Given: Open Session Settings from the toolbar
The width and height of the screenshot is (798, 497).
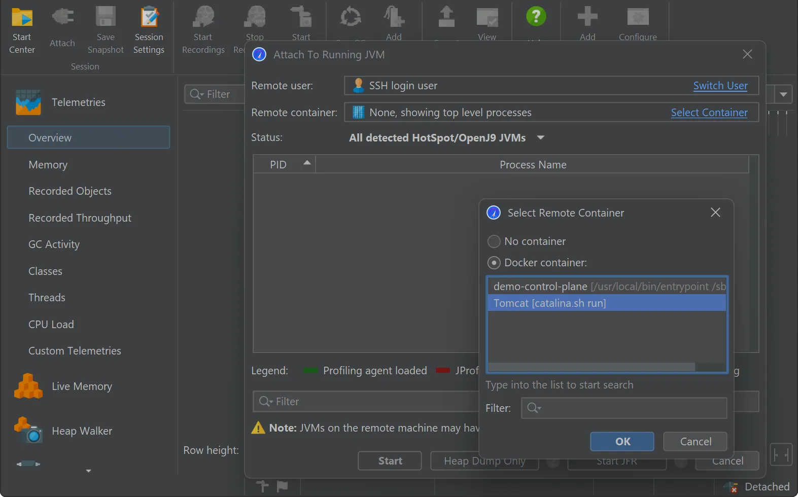Looking at the screenshot, I should pyautogui.click(x=149, y=18).
